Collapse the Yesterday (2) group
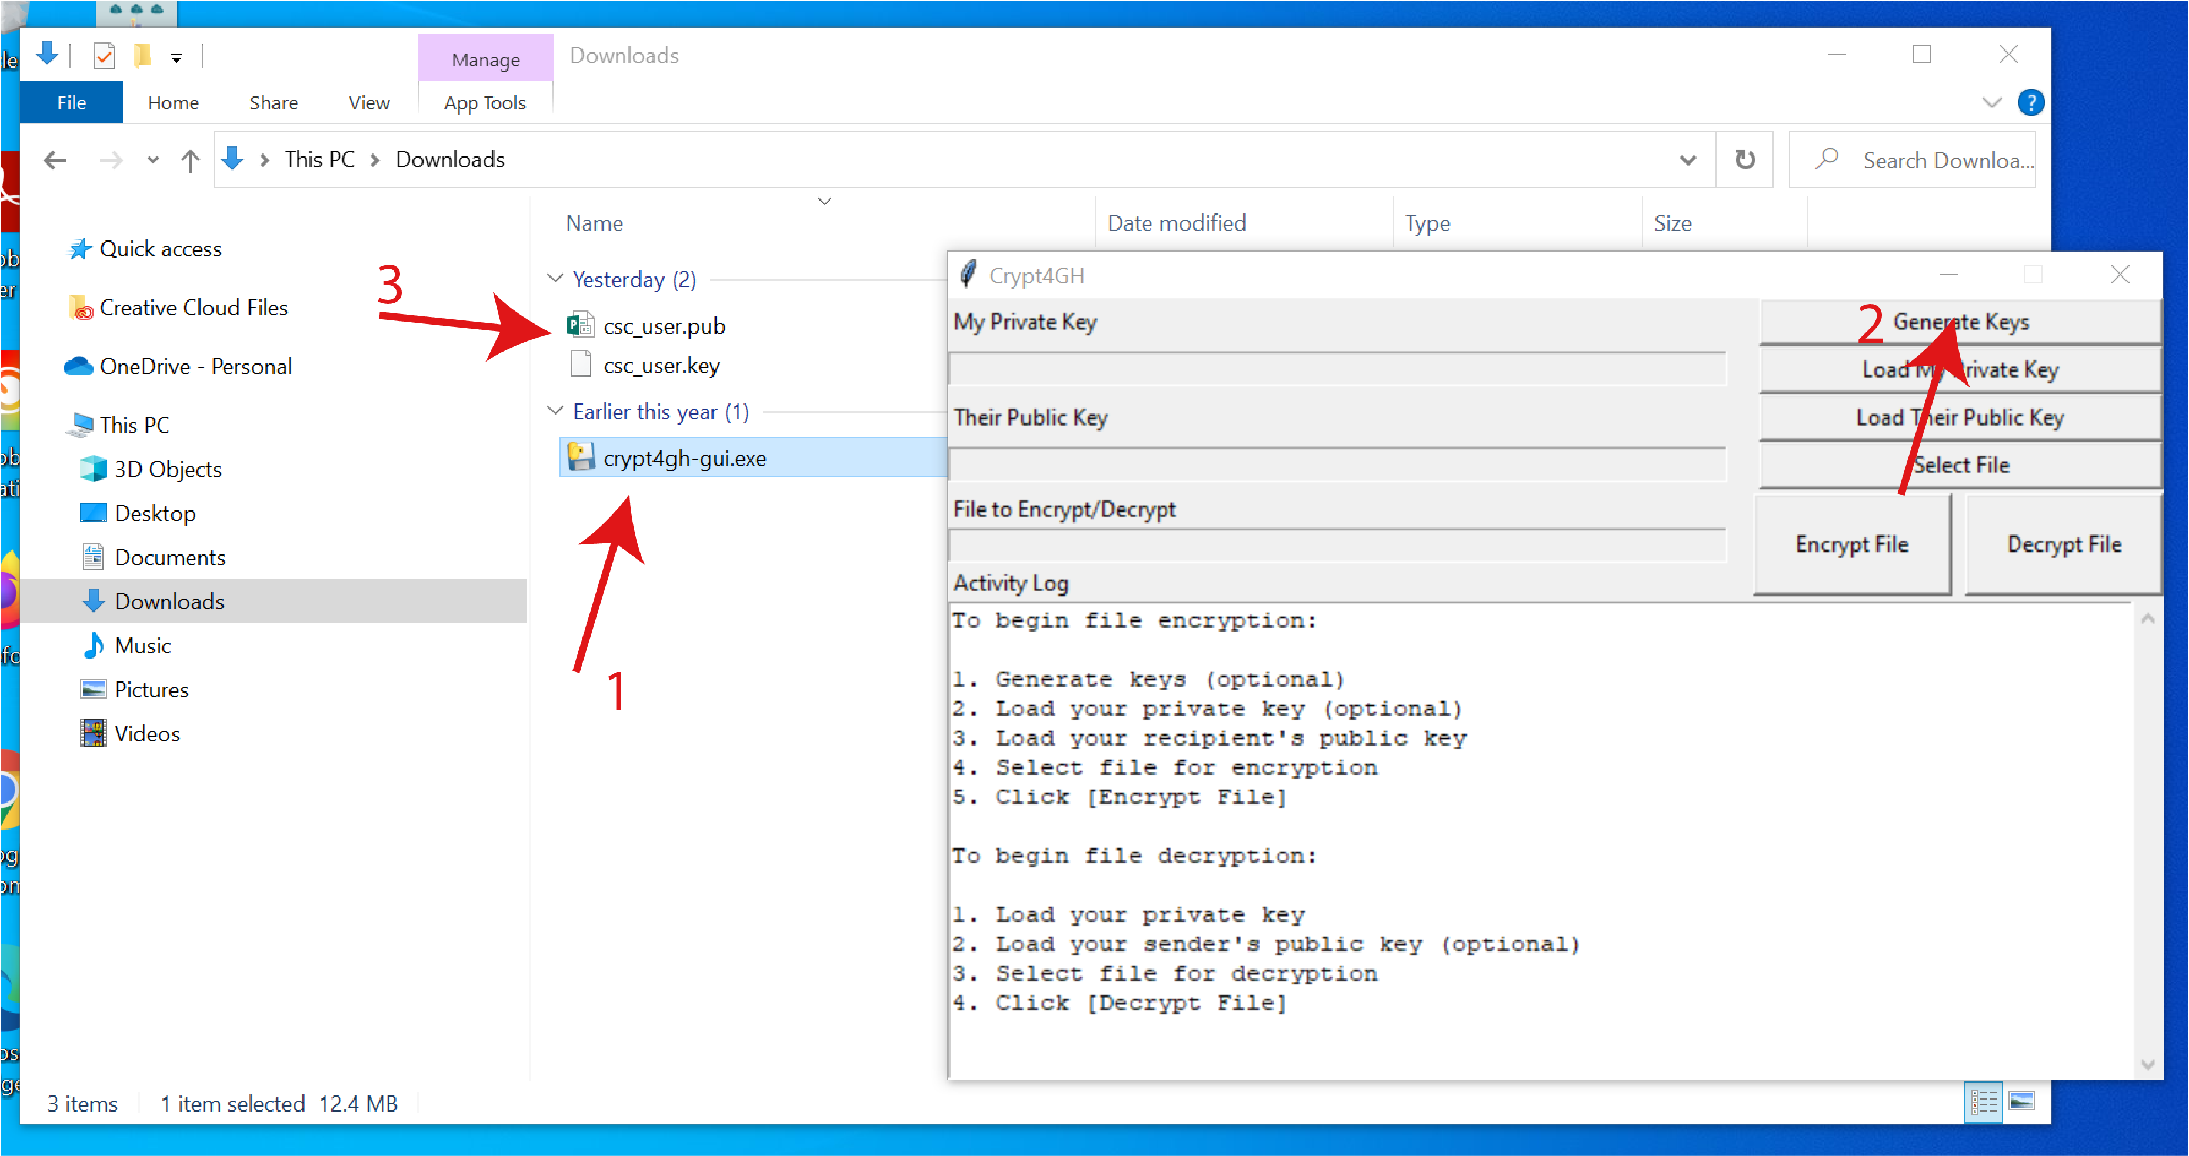The height and width of the screenshot is (1156, 2189). tap(555, 279)
